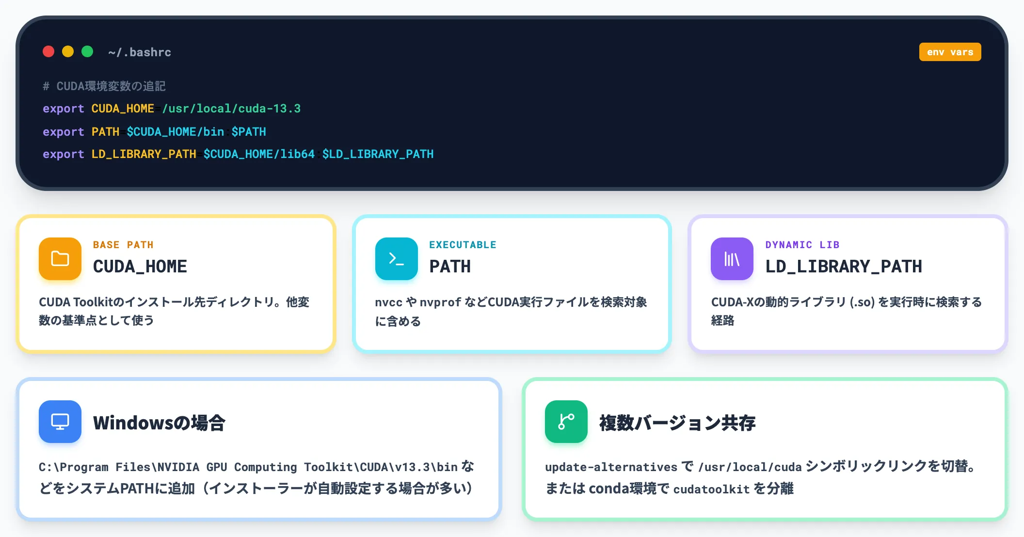Click the '複数バージョン共存' heading
The height and width of the screenshot is (537, 1024).
click(677, 423)
